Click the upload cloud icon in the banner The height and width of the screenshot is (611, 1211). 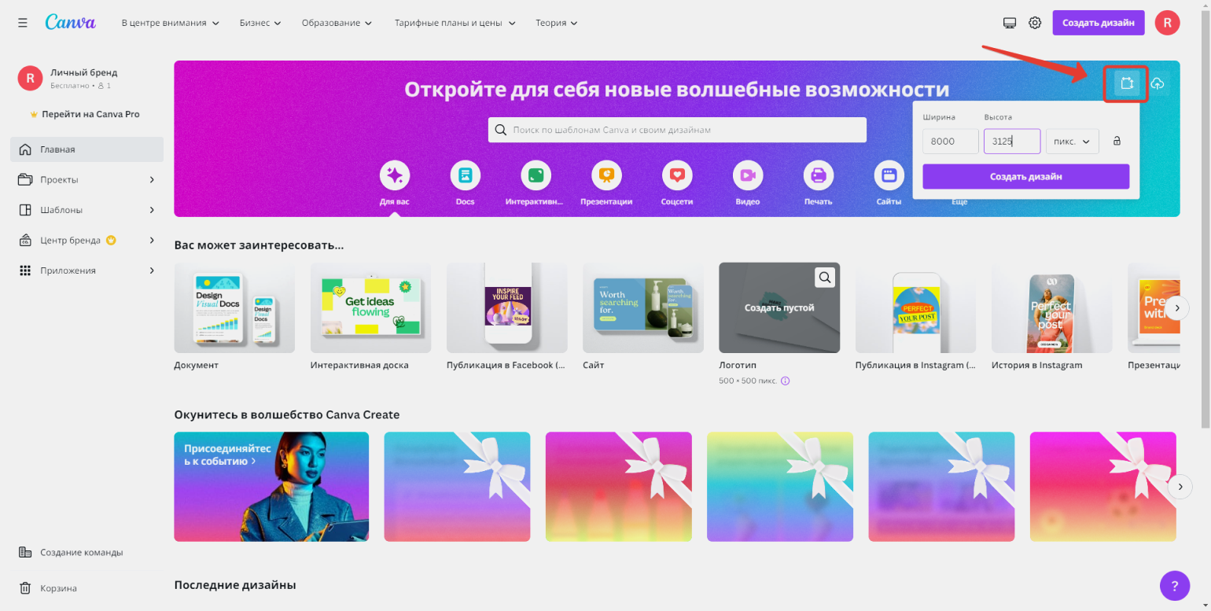[1158, 83]
